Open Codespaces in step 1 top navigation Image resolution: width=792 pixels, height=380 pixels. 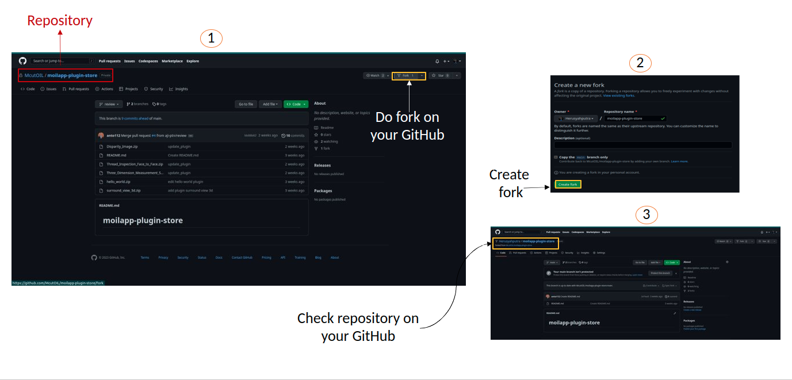pos(148,61)
